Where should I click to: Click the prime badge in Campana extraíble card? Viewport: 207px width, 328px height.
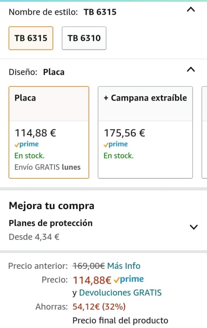pyautogui.click(x=116, y=144)
